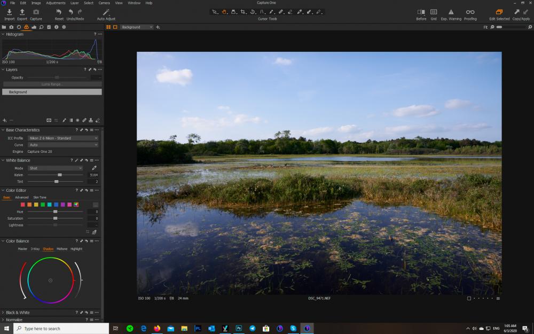The height and width of the screenshot is (334, 534).
Task: Click the Import icon in toolbar
Action: (x=9, y=12)
